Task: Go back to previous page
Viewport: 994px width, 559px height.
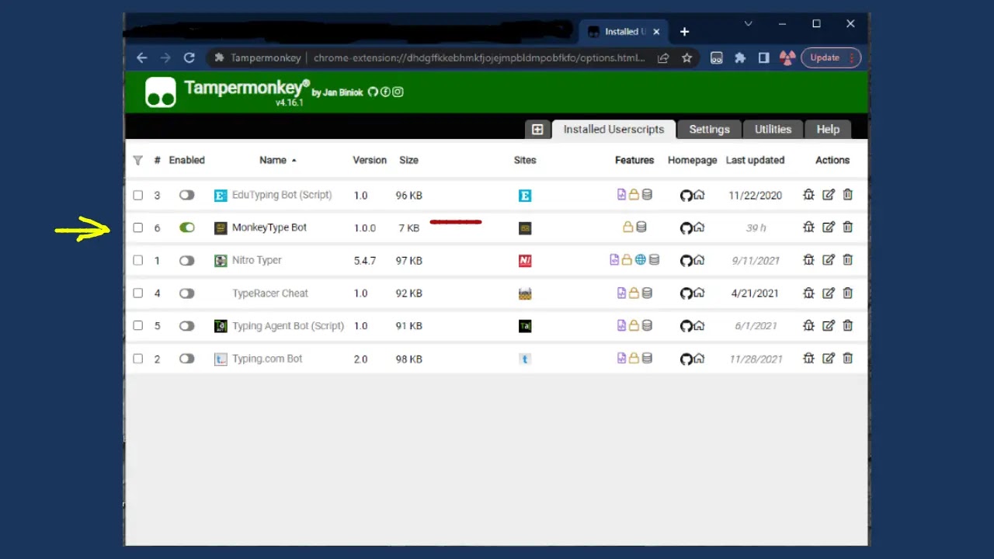Action: 141,57
